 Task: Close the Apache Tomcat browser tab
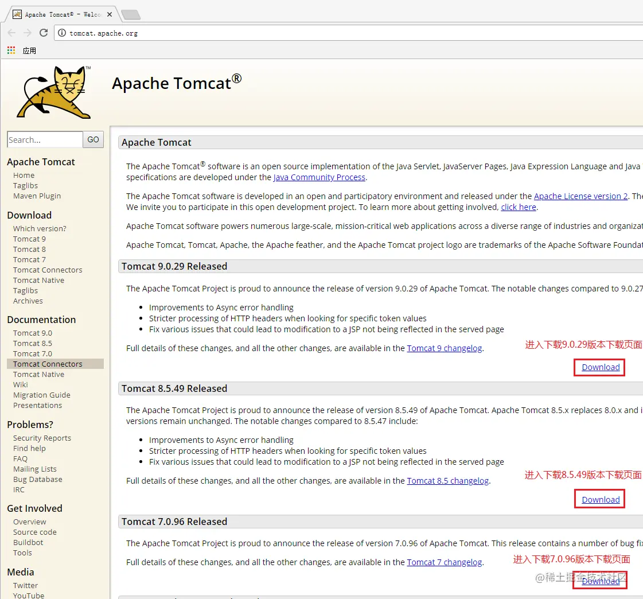[x=110, y=14]
